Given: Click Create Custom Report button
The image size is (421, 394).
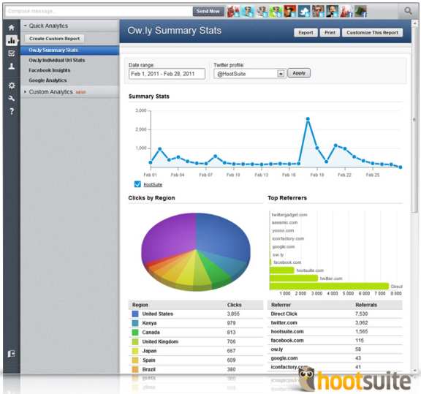Looking at the screenshot, I should (x=54, y=39).
